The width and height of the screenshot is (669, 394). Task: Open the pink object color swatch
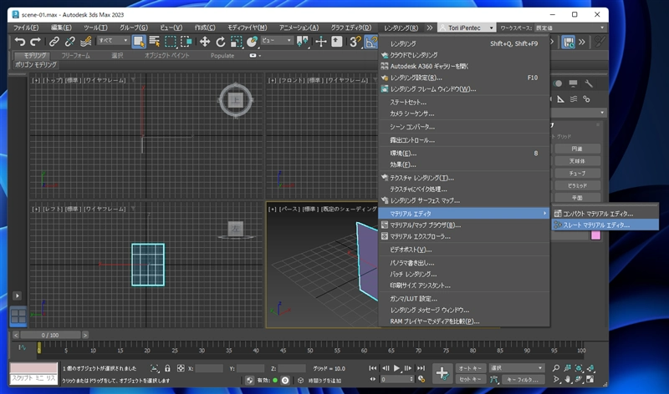(595, 235)
